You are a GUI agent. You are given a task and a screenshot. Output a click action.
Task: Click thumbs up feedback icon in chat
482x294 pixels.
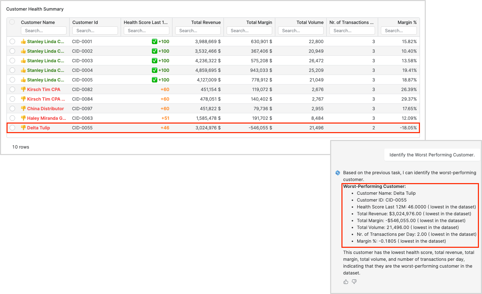coord(346,282)
